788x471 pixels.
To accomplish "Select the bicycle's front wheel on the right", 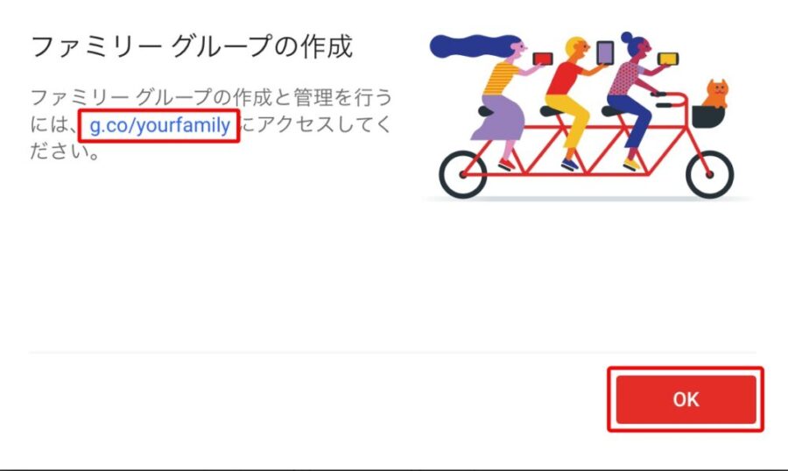I will point(709,174).
